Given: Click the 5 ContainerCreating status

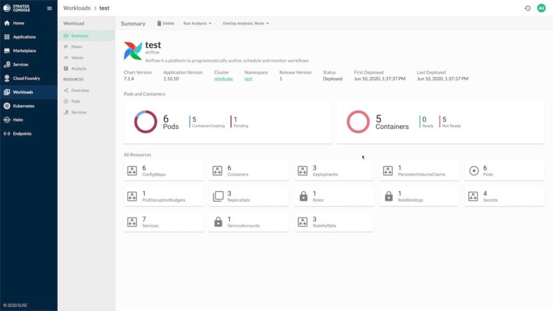Looking at the screenshot, I should coord(207,122).
